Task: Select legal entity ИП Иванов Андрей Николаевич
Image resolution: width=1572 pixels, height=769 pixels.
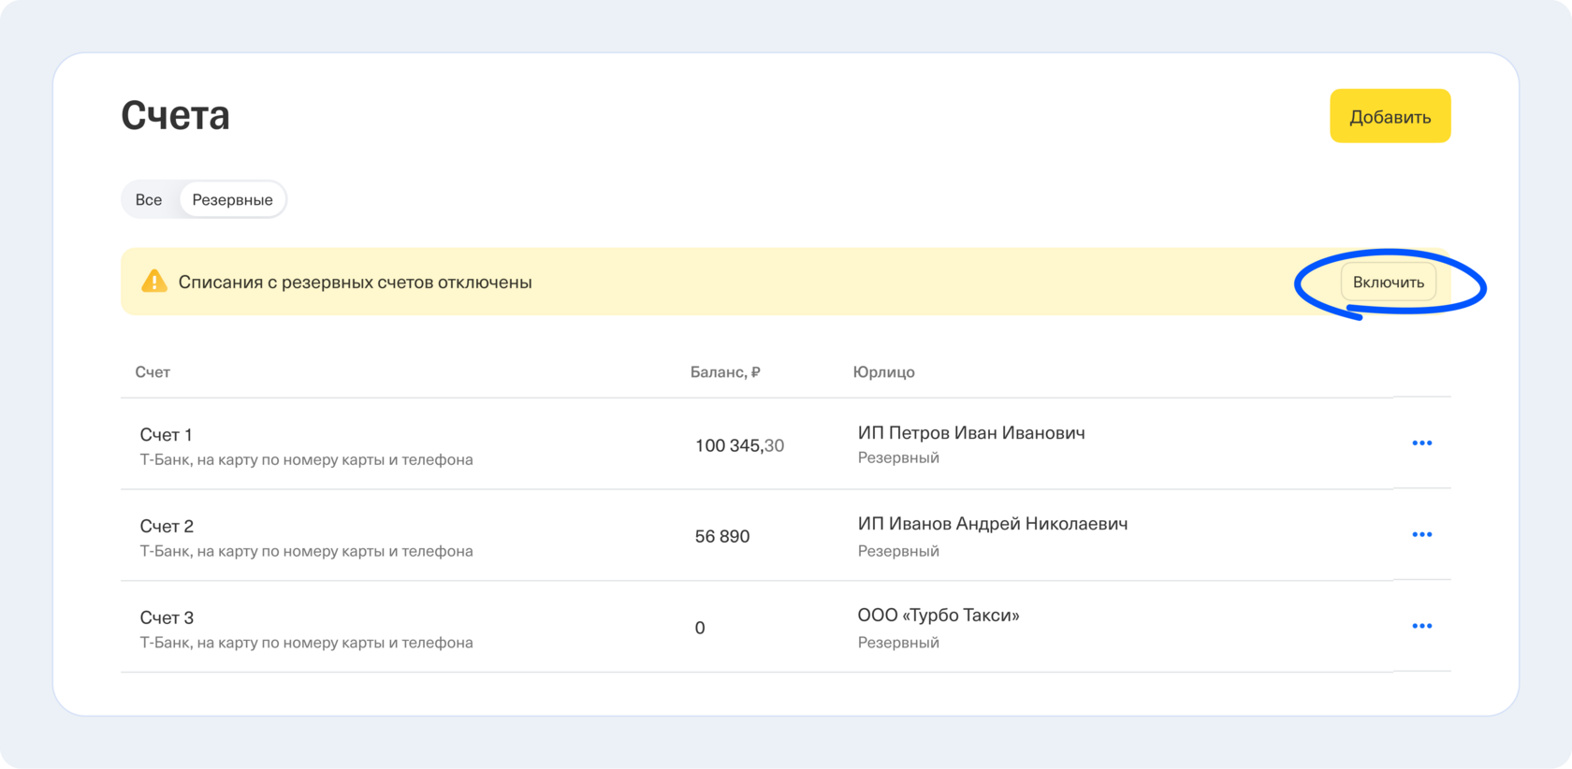Action: pos(992,524)
